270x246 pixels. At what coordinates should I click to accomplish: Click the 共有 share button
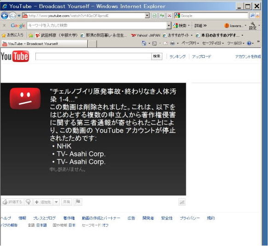click(x=67, y=202)
